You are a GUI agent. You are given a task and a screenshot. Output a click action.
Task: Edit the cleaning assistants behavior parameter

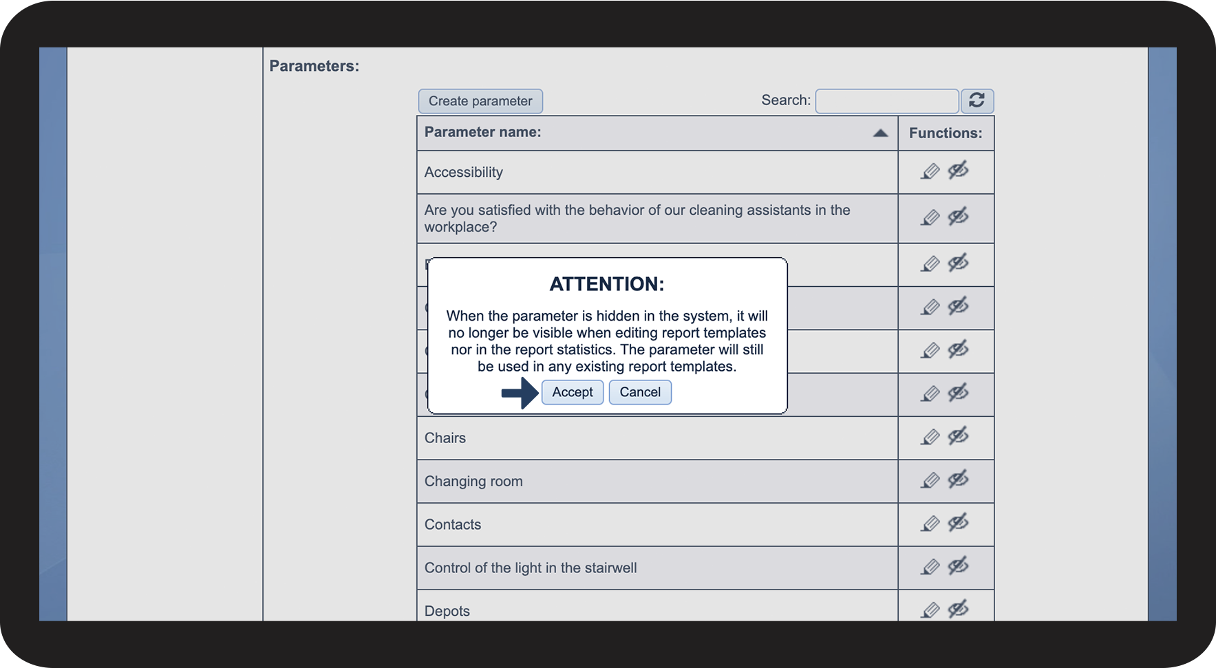click(930, 218)
